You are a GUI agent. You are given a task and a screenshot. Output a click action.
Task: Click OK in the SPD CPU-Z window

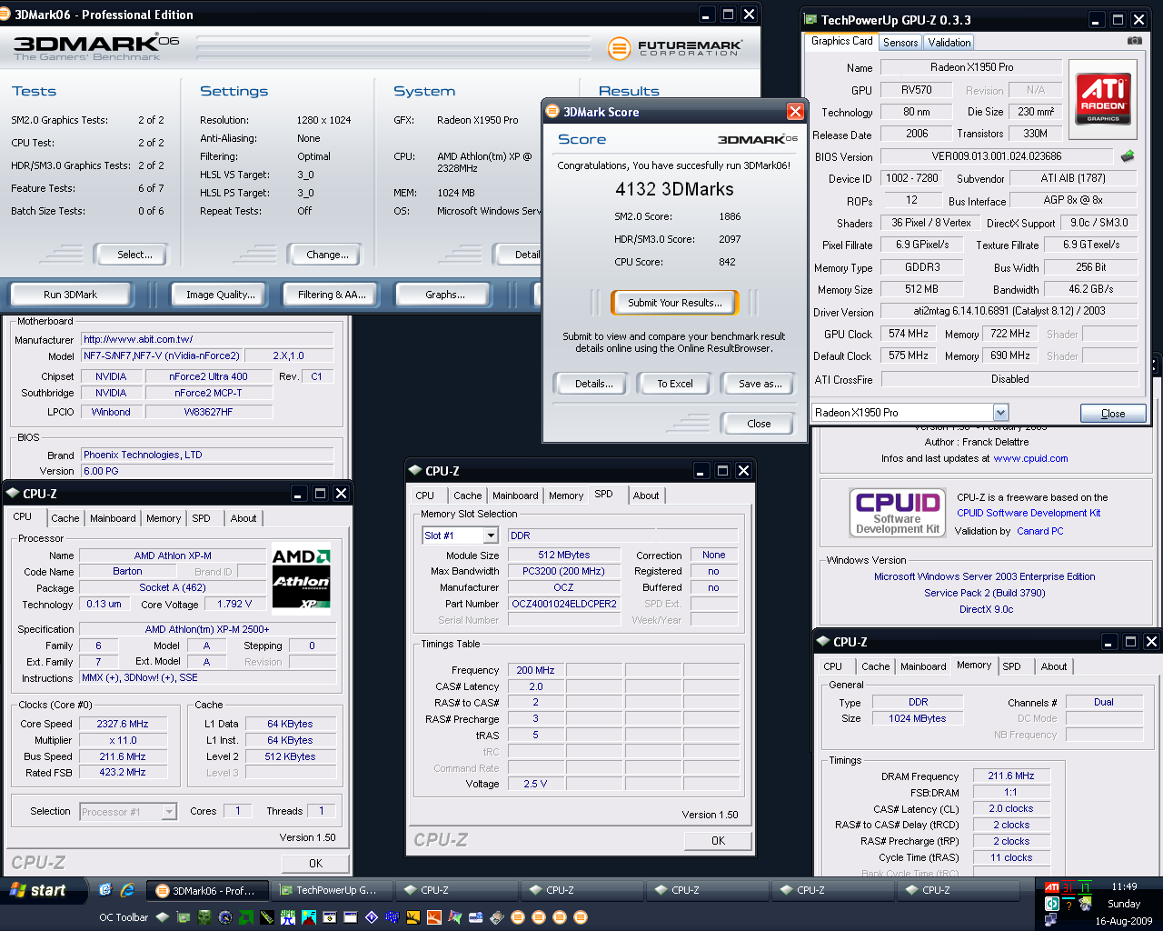point(718,840)
